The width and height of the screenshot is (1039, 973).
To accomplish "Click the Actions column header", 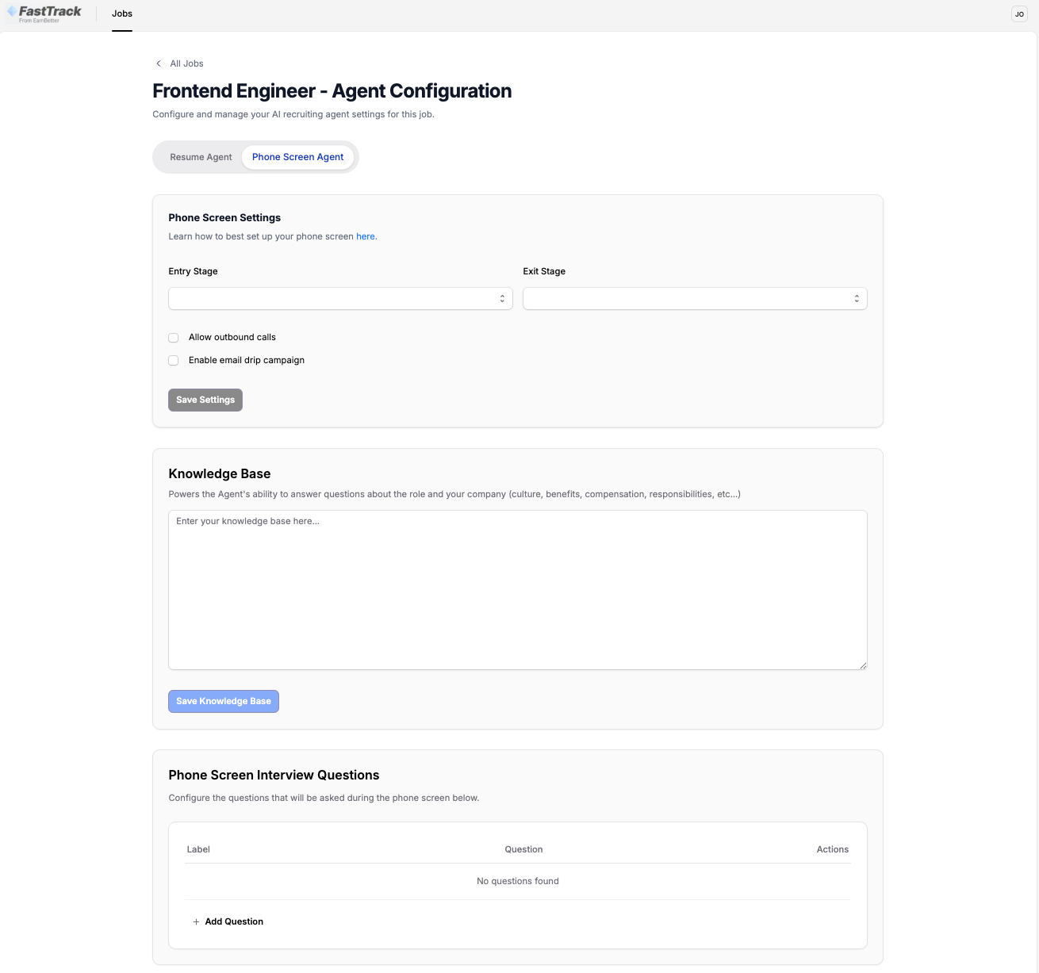I will 833,849.
